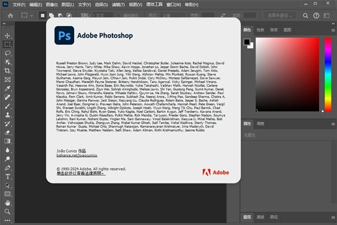Choose New Selection mode
Viewport: 337px width, 225px height.
[x=43, y=16]
